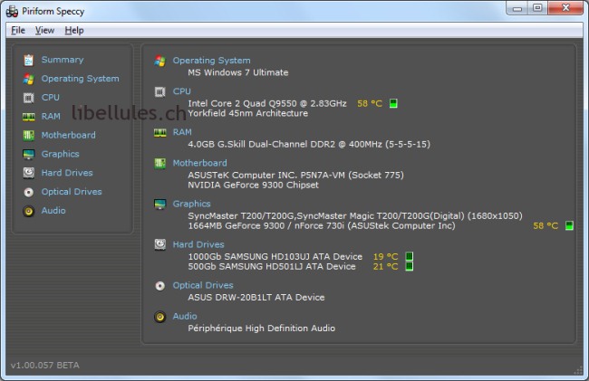Minimize the Speccy window
The height and width of the screenshot is (381, 589).
click(517, 8)
